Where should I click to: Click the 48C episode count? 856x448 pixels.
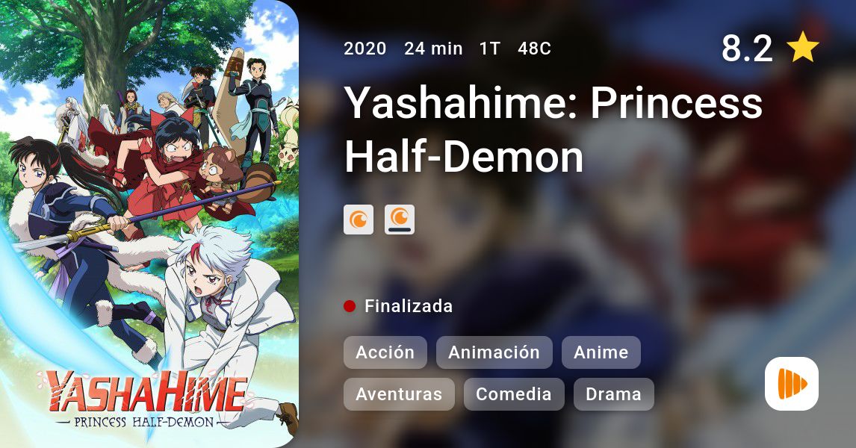[x=535, y=49]
